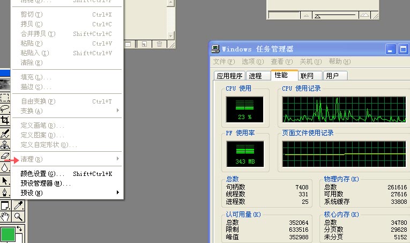
Task: Open Task Manager 帮助(H) menu
Action: pyautogui.click(x=339, y=62)
